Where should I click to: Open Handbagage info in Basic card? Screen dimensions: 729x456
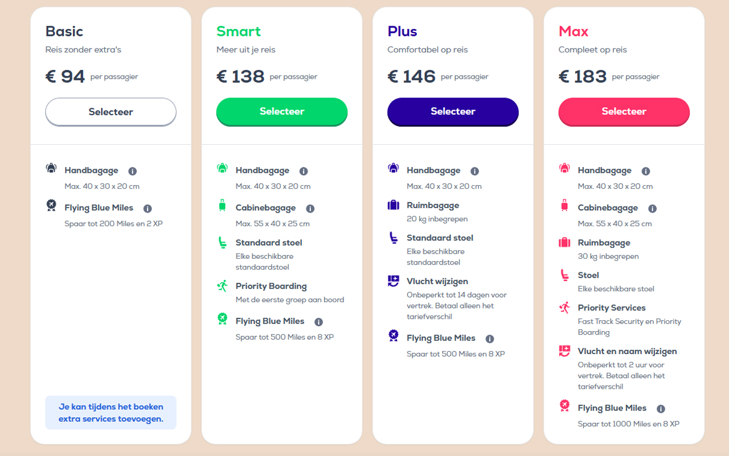(x=133, y=171)
